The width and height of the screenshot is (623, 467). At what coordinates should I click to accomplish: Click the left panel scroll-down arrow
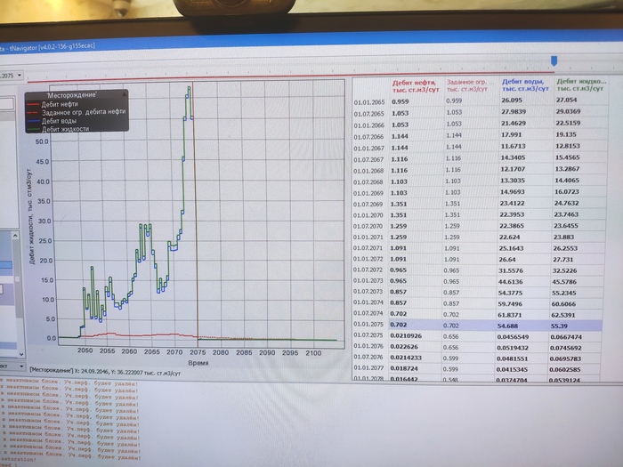21,354
